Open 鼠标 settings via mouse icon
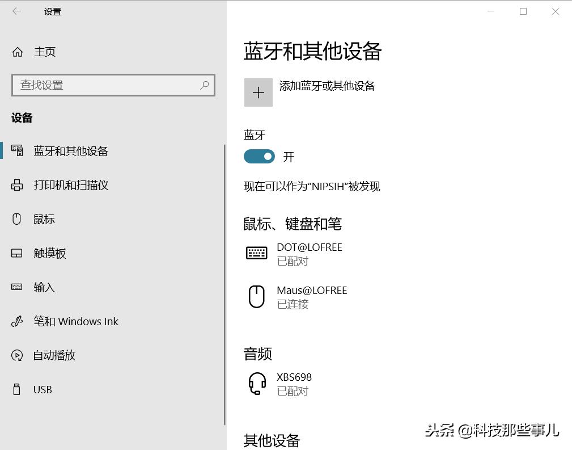Viewport: 572px width, 450px height. click(16, 219)
